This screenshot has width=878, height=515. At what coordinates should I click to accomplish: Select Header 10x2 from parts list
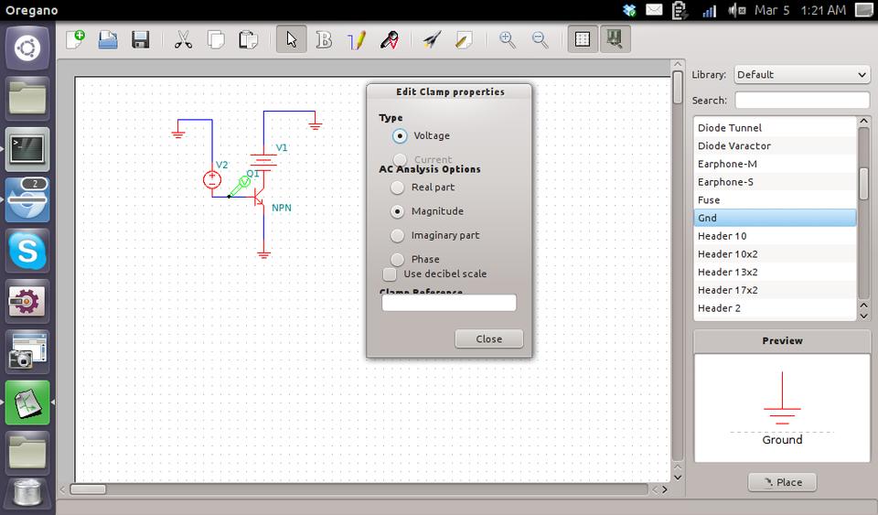click(727, 254)
